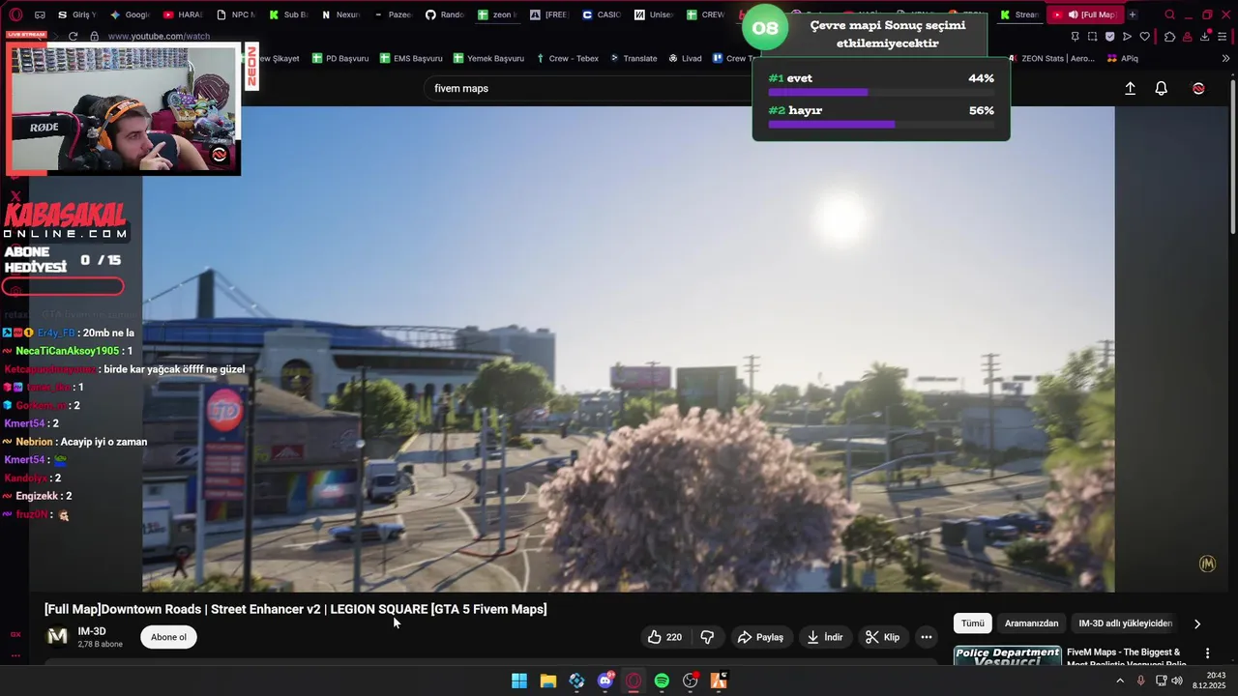This screenshot has height=696, width=1238.
Task: Click the IM channel watermark on video
Action: [1207, 564]
